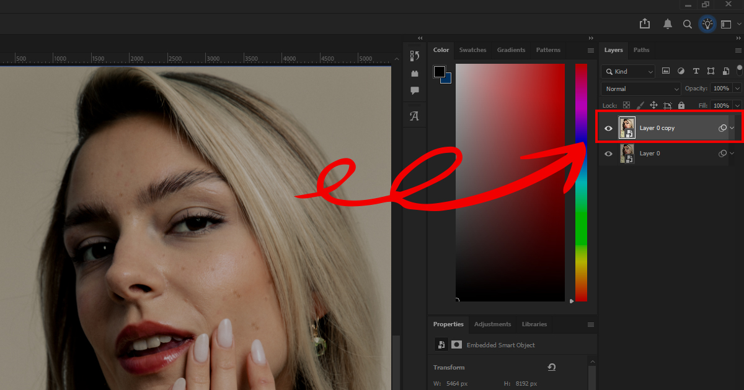Filter layers by type layers icon

696,71
